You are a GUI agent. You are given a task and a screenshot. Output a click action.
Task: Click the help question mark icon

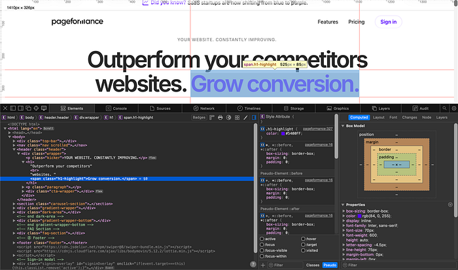pos(253,264)
